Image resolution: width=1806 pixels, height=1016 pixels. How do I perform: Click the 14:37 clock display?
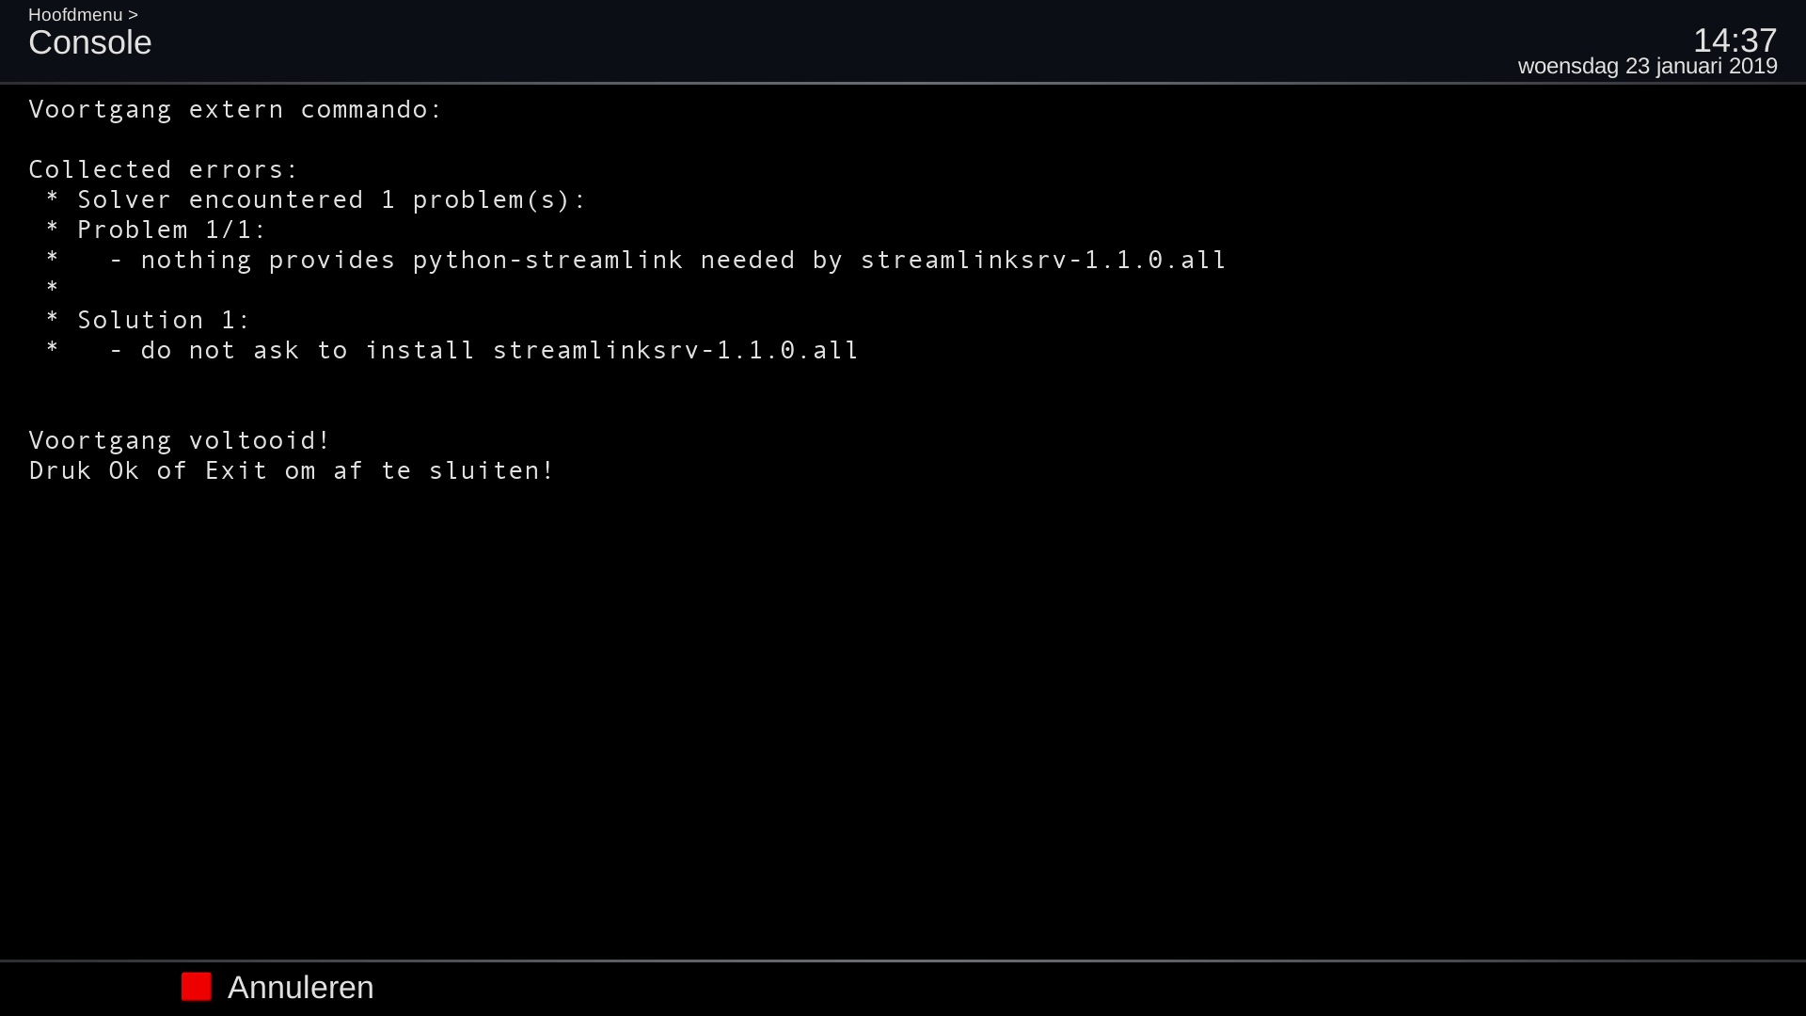click(x=1735, y=40)
